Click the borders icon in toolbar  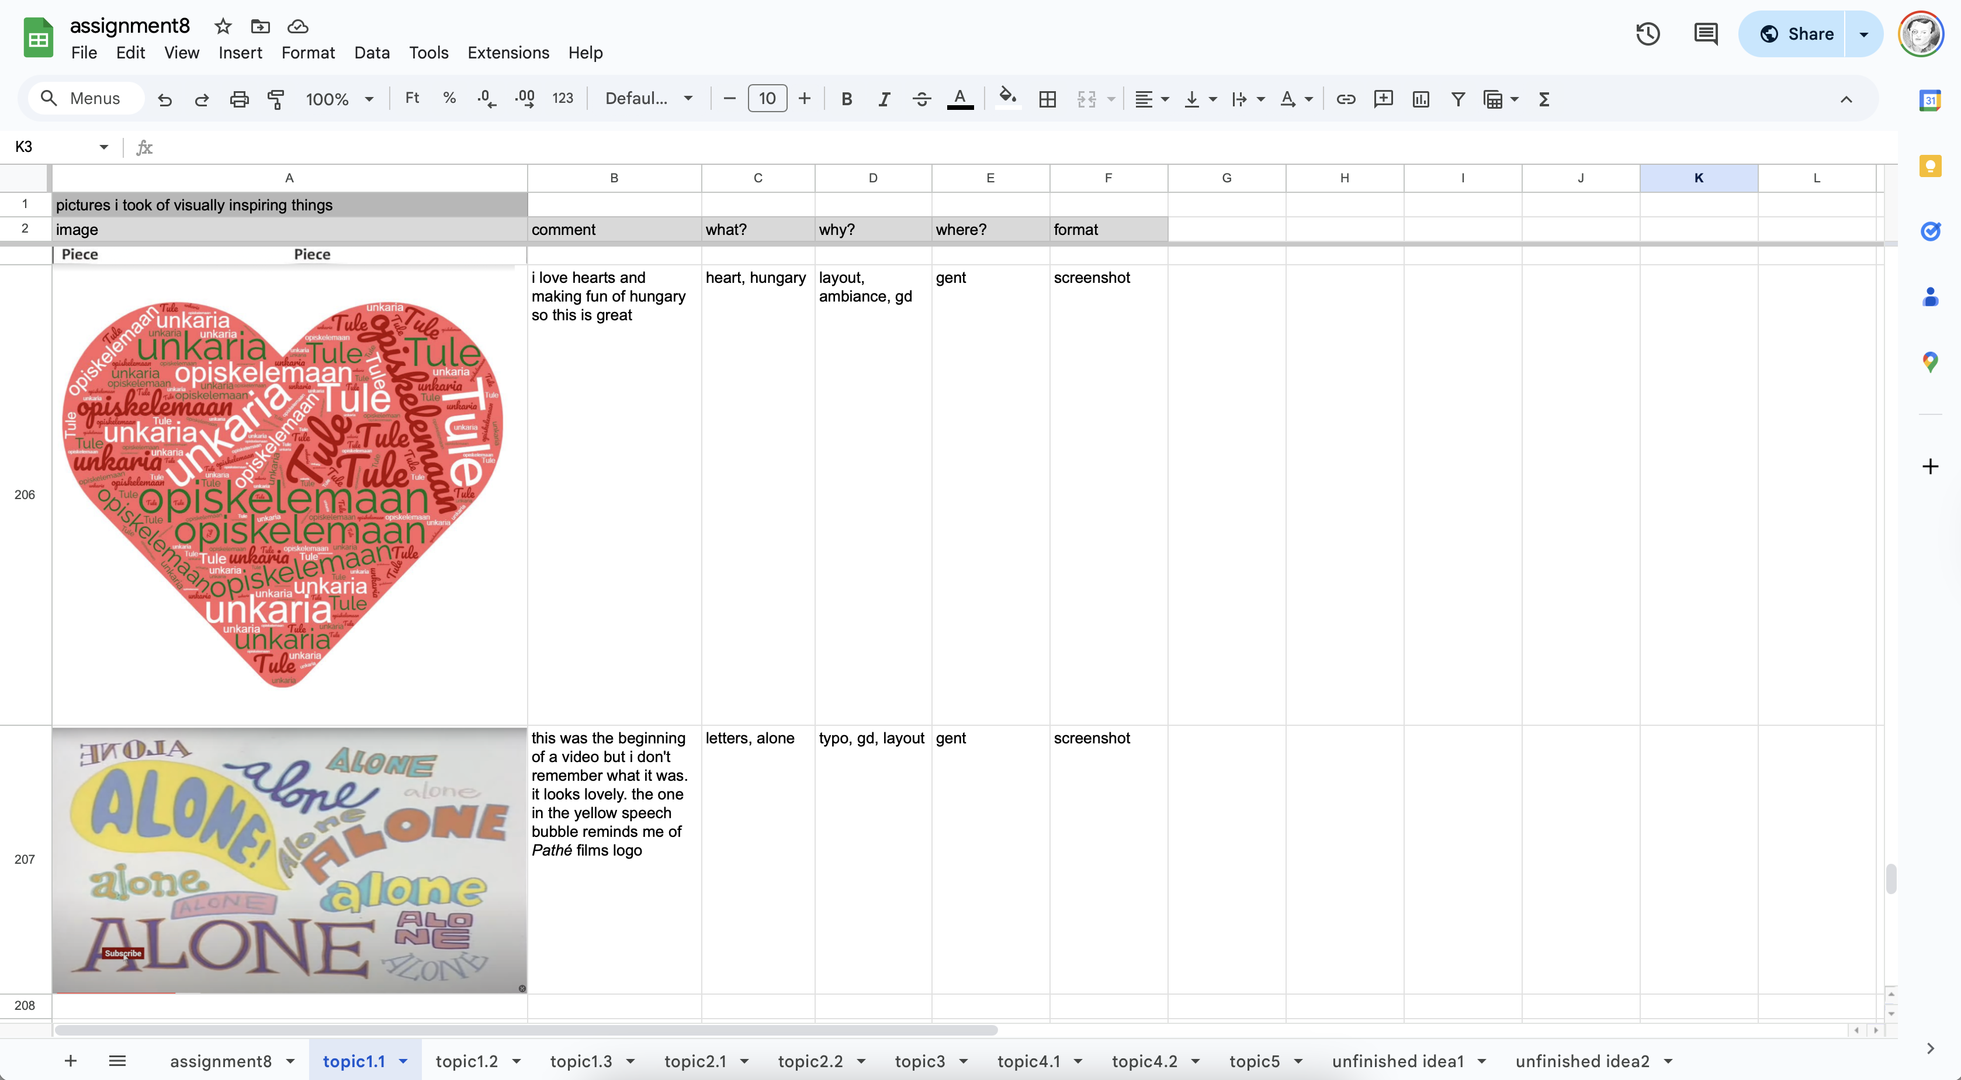pos(1048,99)
